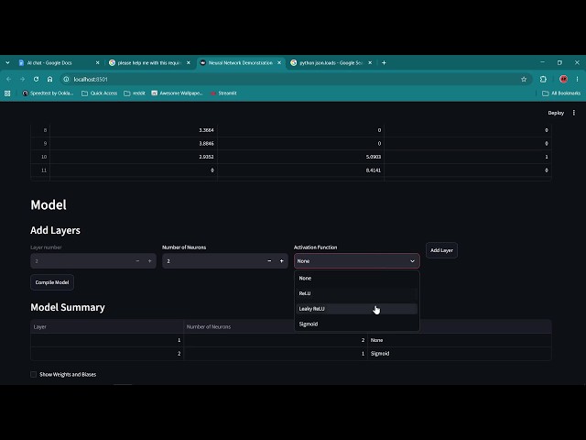Image resolution: width=586 pixels, height=440 pixels.
Task: Choose ReLU activation option
Action: click(x=356, y=293)
